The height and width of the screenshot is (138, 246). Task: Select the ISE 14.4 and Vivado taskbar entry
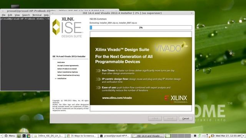pyautogui.click(x=148, y=136)
